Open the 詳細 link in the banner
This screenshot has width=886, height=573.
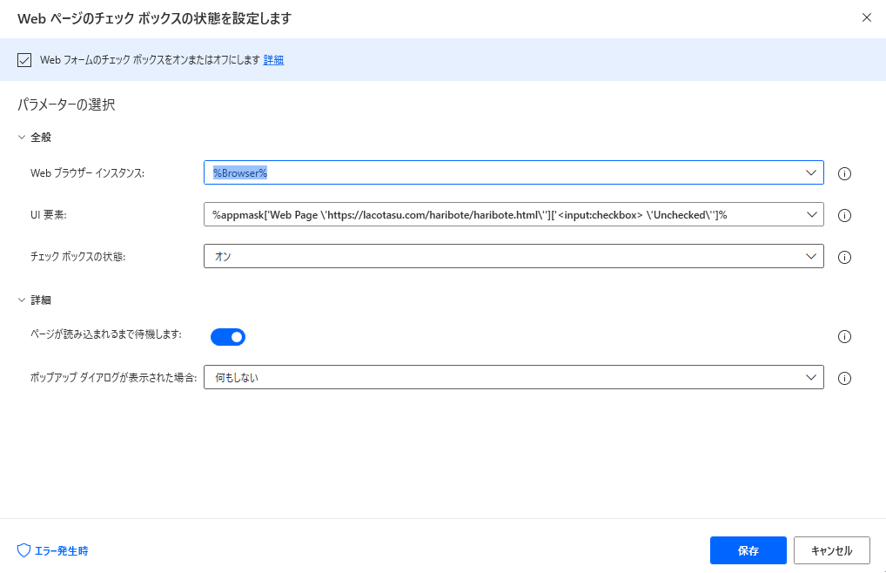273,60
